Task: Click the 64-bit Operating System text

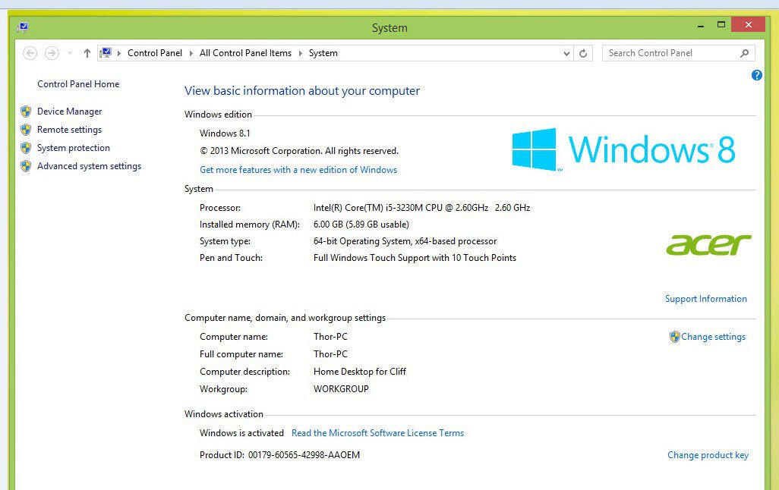Action: 405,241
